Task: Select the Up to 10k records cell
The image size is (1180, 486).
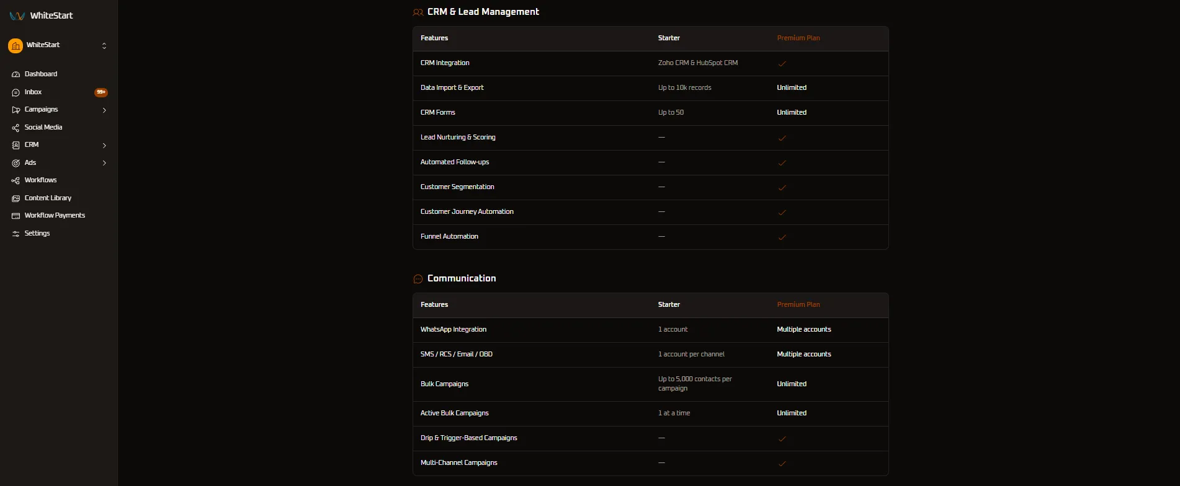Action: [x=684, y=87]
